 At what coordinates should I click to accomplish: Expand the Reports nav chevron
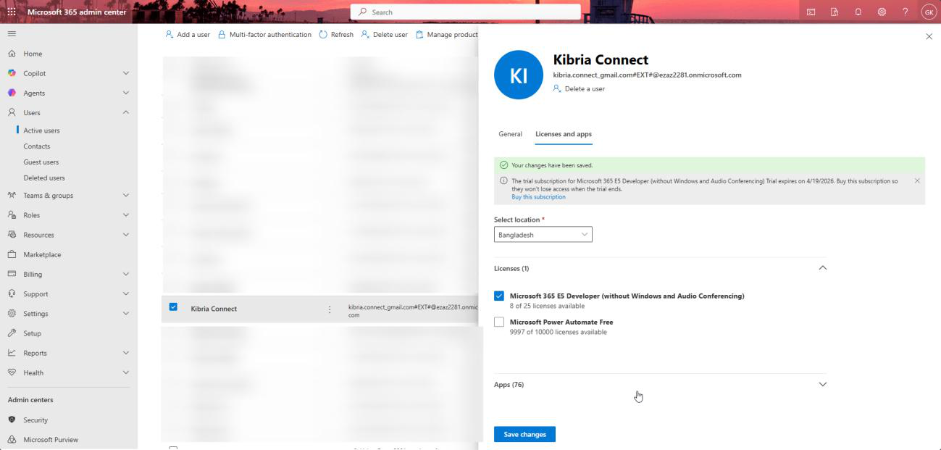126,353
